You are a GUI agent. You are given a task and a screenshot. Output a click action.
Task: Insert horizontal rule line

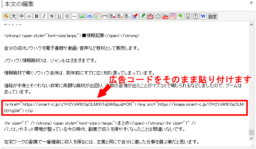coord(74,16)
